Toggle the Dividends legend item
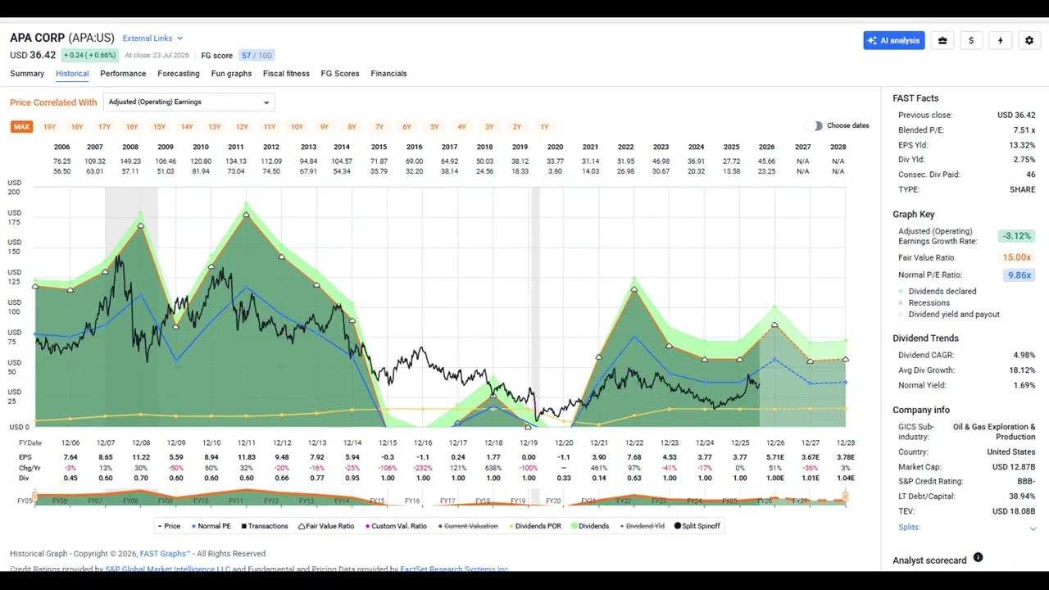Viewport: 1049px width, 590px height. (x=590, y=526)
